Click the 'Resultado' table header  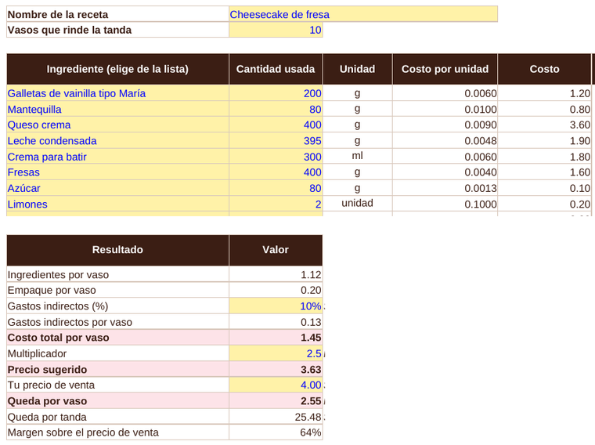[x=117, y=250]
